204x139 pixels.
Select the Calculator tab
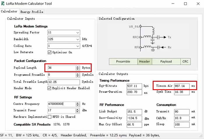point(9,12)
